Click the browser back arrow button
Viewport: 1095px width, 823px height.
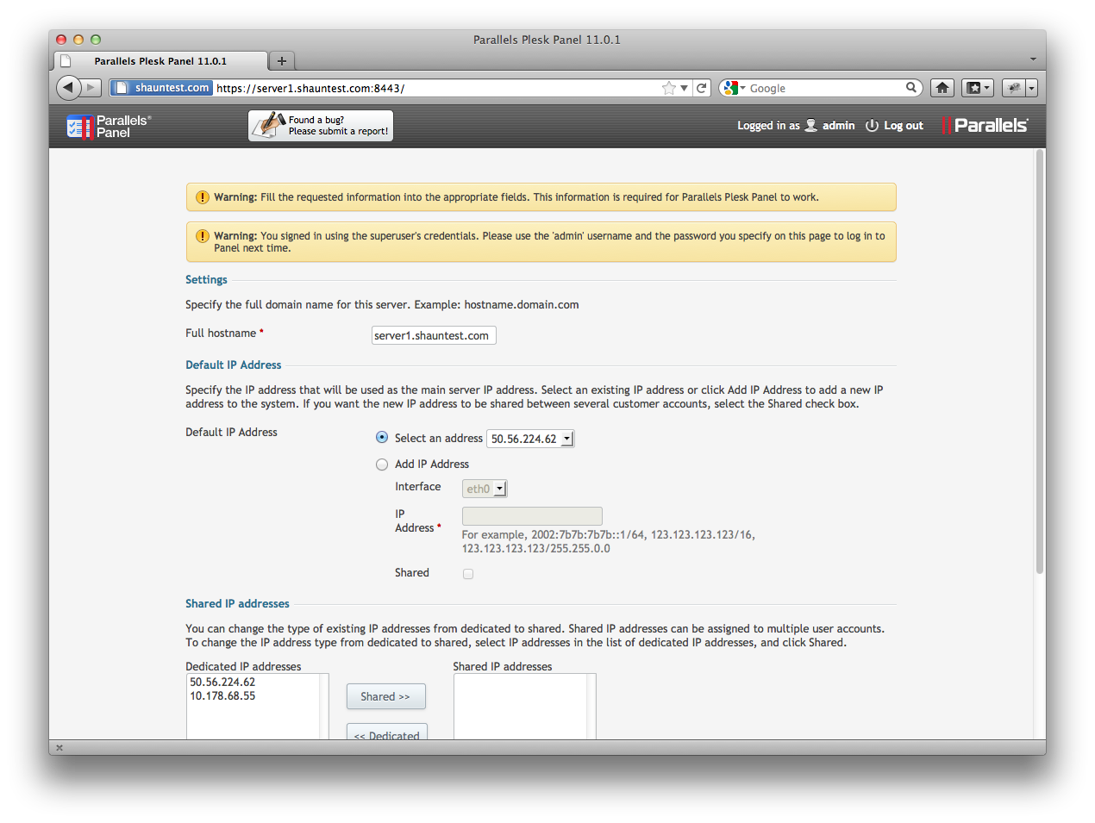[x=69, y=87]
